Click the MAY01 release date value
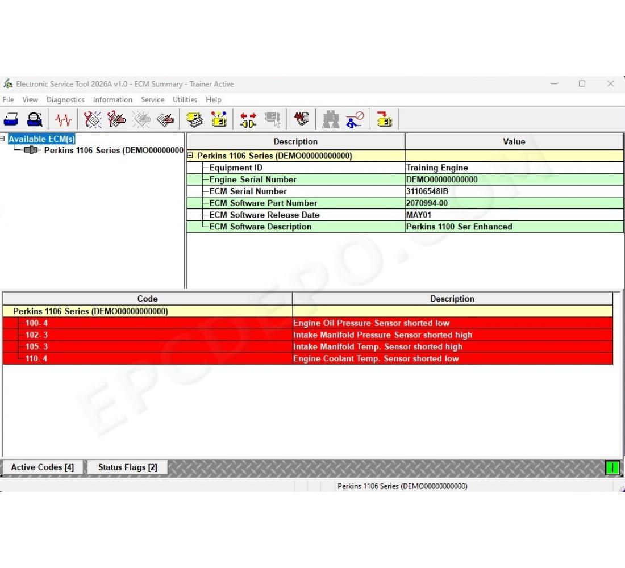 419,215
